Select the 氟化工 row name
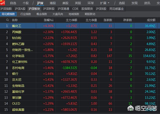The width and height of the screenshot is (160, 114). coord(17,26)
